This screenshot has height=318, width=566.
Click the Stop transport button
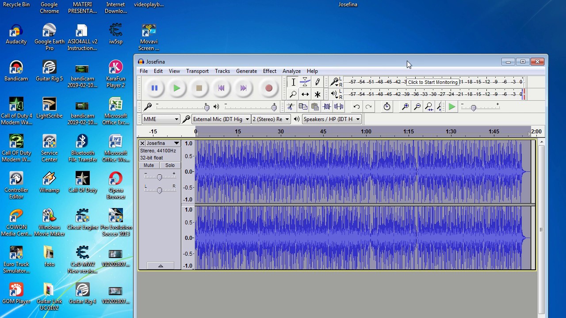click(199, 88)
